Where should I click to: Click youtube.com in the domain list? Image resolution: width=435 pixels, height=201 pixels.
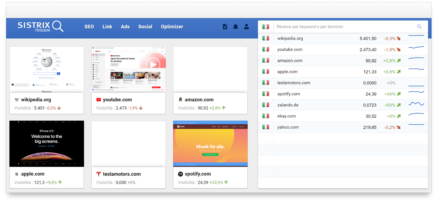coord(290,50)
